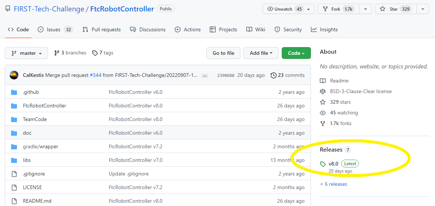Viewport: 435px width, 206px height.
Task: Click the .gitignore file icon
Action: pyautogui.click(x=14, y=174)
